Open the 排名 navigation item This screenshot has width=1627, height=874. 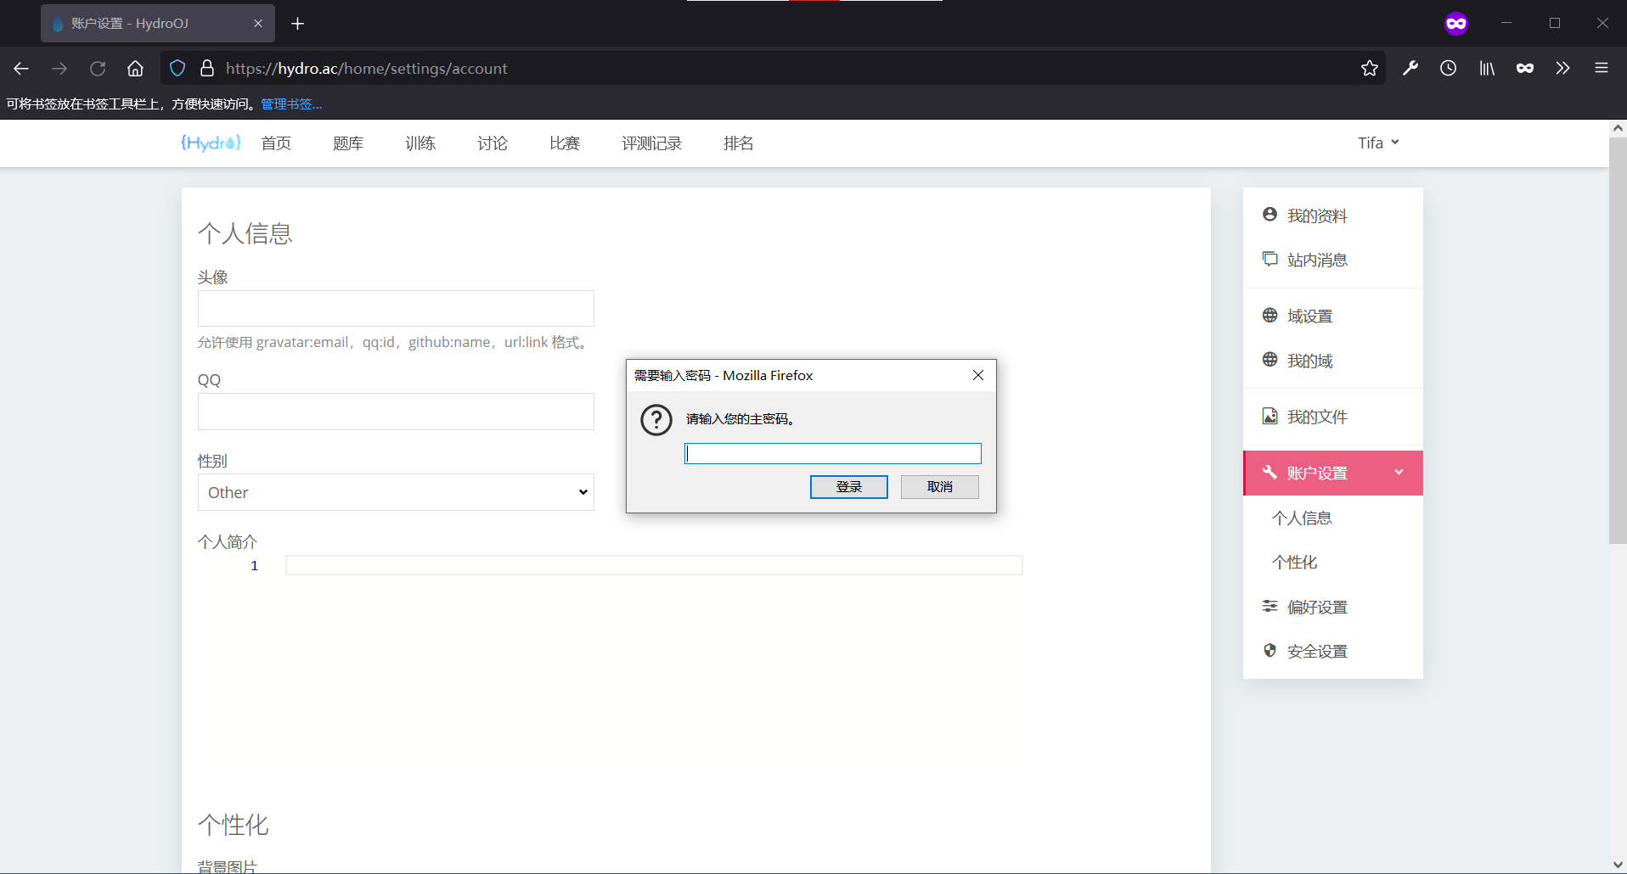[x=739, y=143]
